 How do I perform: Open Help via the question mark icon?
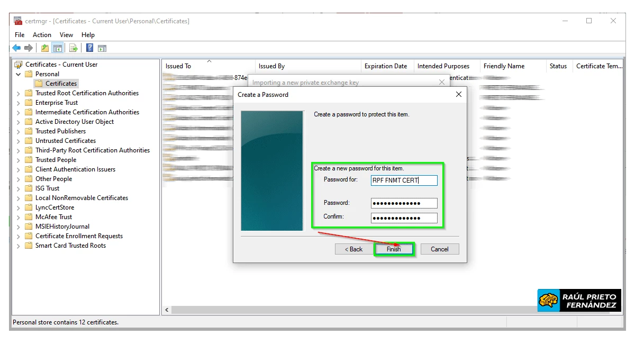tap(89, 48)
